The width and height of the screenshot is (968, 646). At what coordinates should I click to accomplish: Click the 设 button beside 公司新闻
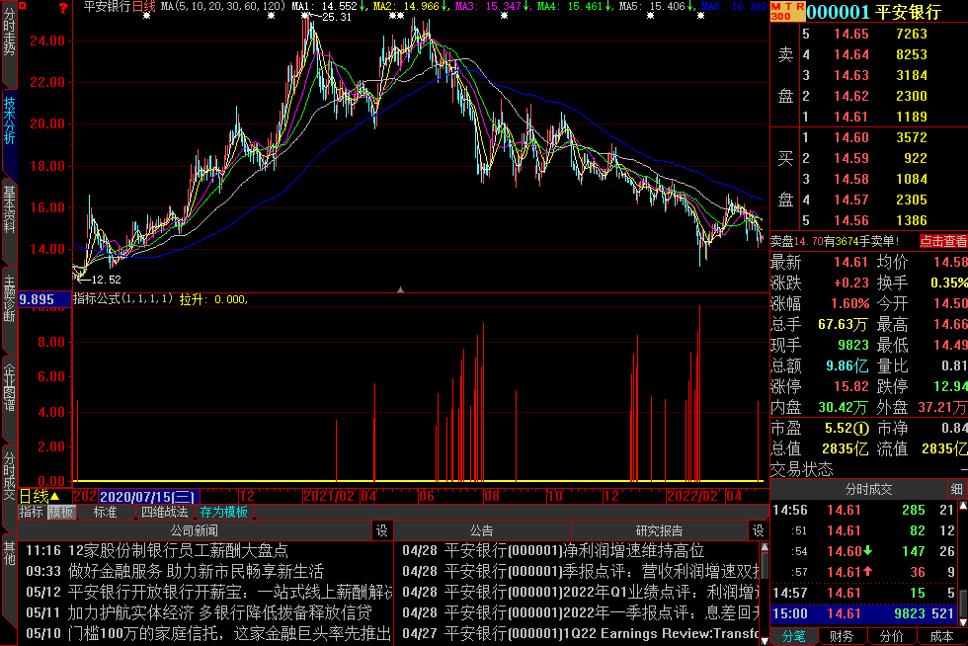click(382, 530)
